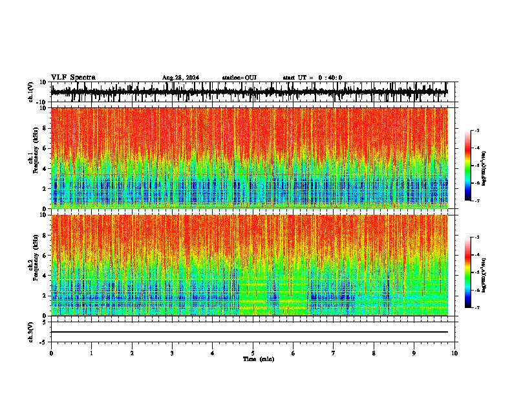Click the "VLF Spectra" title text
This screenshot has width=512, height=396.
[x=73, y=78]
